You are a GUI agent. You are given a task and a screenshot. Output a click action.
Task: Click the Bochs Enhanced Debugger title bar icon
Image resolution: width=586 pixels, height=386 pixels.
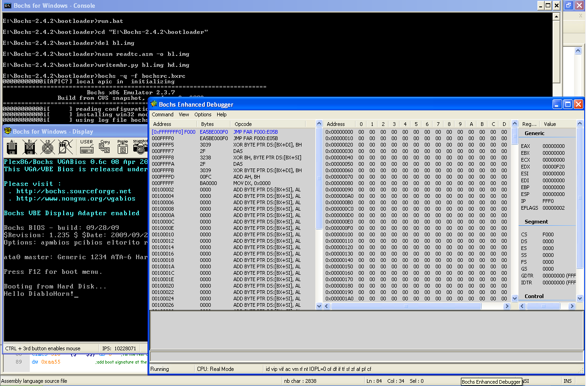point(154,104)
